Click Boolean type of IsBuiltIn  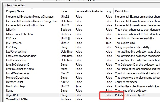tap(66, 30)
